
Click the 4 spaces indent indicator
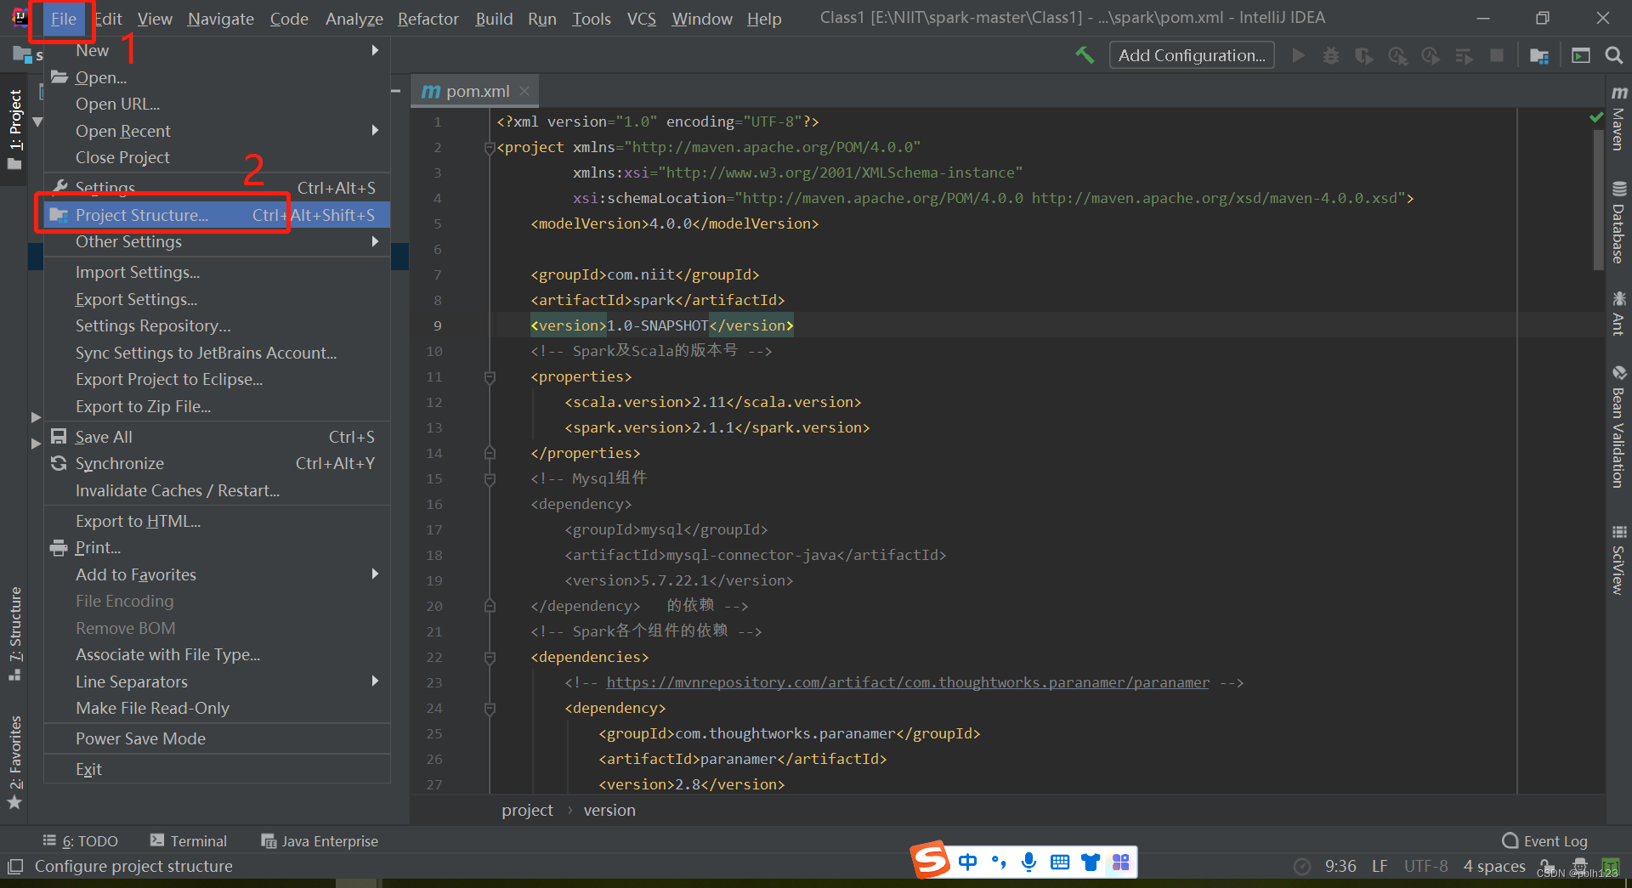[x=1493, y=866]
